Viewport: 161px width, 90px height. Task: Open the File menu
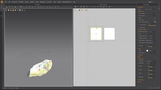[x=6, y=2]
